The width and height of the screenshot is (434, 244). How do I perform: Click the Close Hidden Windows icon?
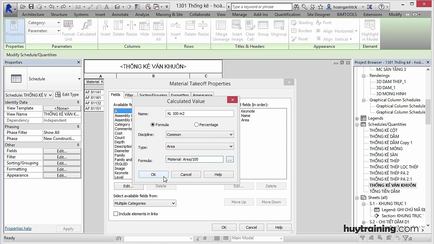[x=148, y=7]
